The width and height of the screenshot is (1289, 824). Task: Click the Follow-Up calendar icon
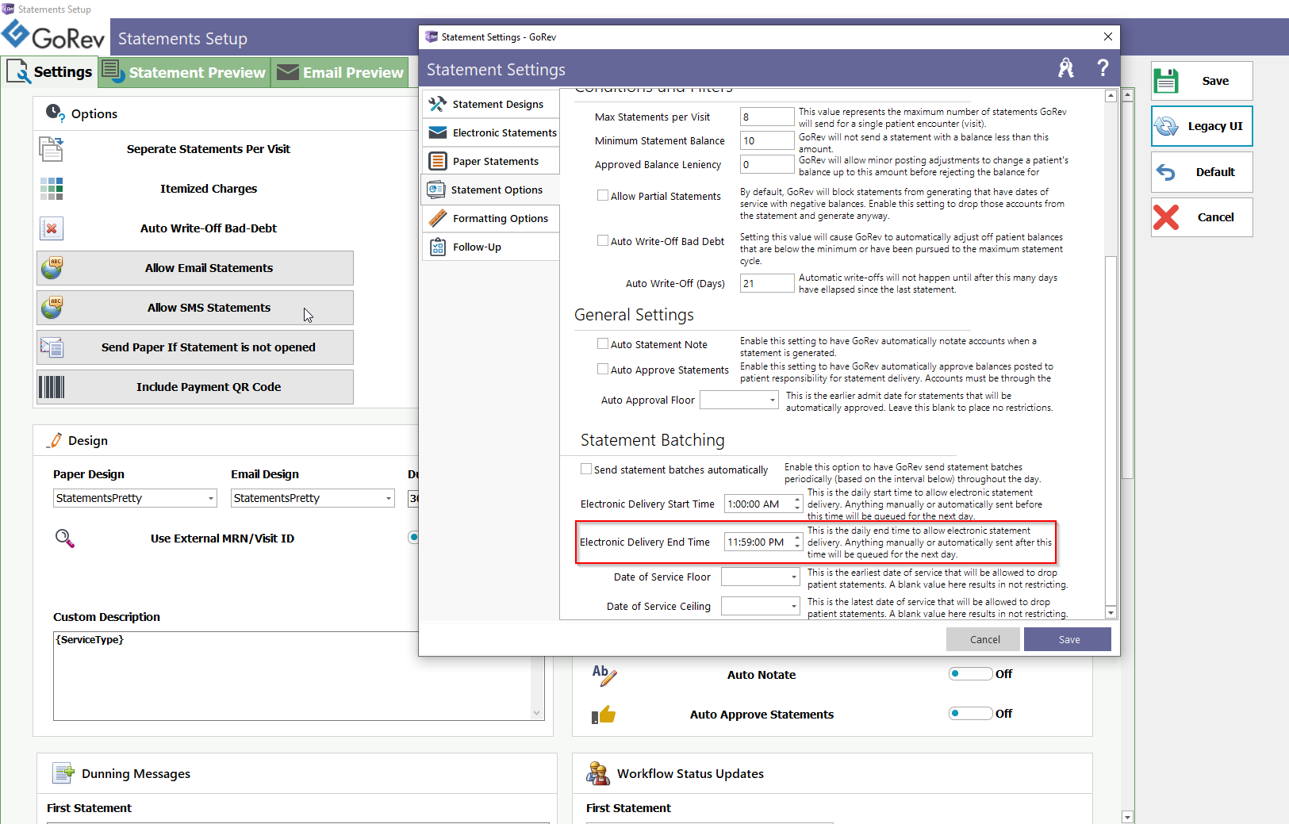(x=437, y=247)
